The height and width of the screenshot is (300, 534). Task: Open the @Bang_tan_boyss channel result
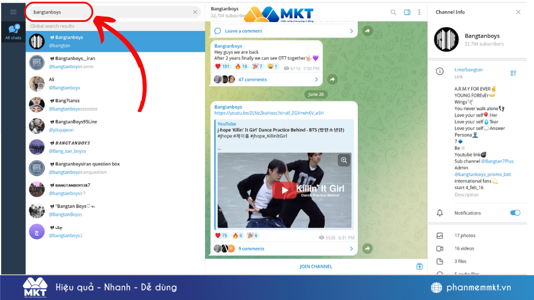(116, 147)
